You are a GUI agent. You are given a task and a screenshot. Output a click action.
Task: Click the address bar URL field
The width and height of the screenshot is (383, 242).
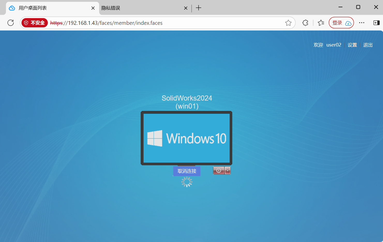166,23
